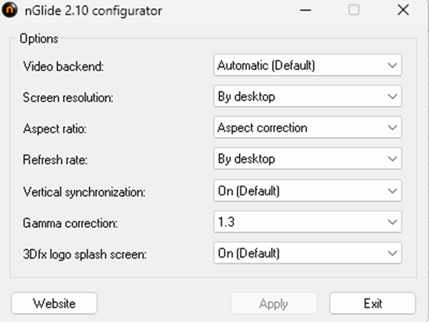Minimize the nGlide configurator window
Viewport: 429px width, 322px height.
click(305, 10)
